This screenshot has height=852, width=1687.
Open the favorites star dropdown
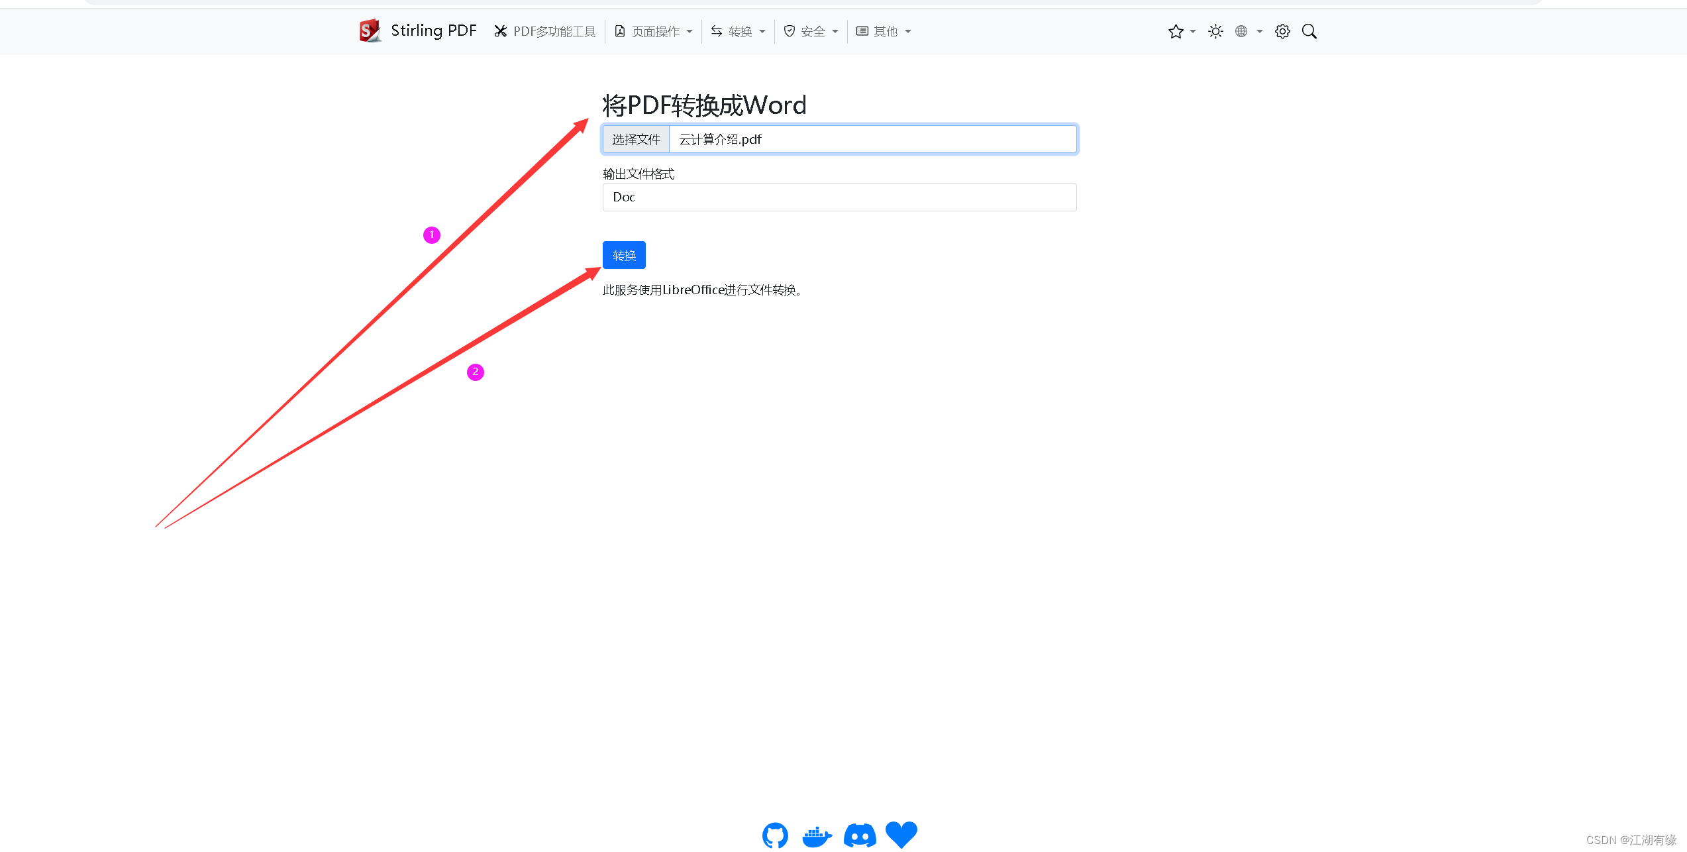tap(1182, 31)
